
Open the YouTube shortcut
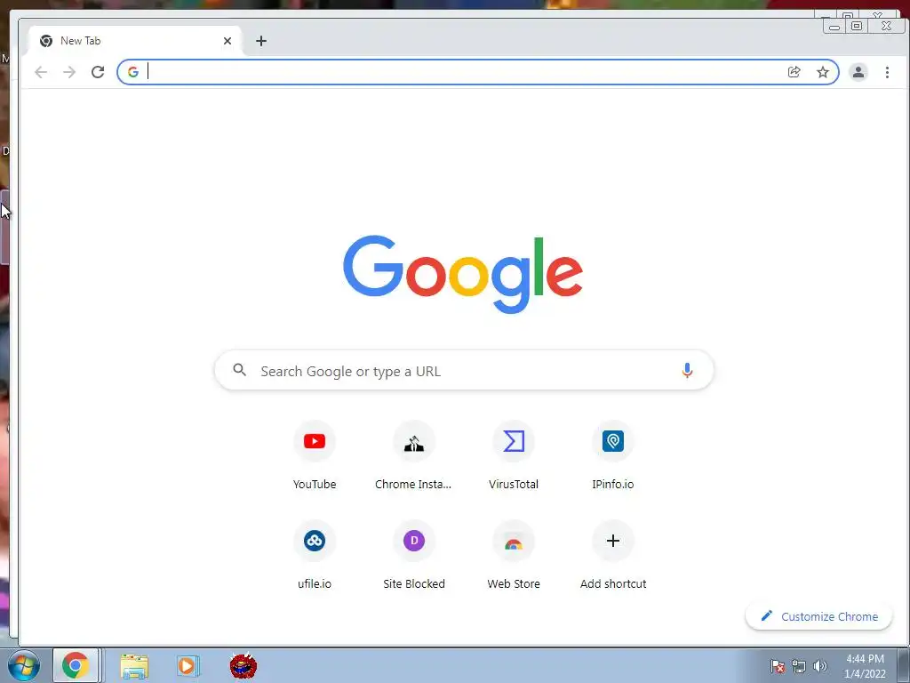(x=315, y=456)
